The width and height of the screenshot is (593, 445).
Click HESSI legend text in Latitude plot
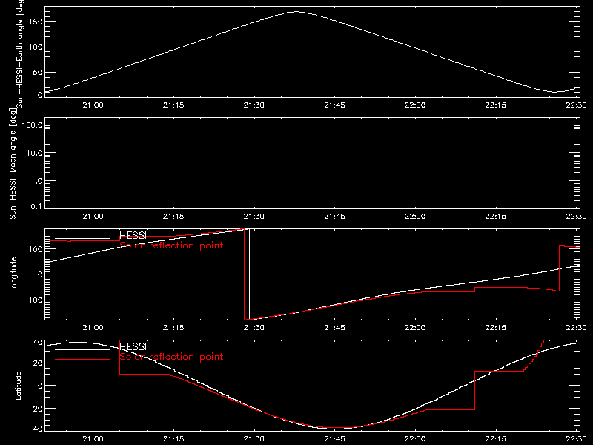[x=133, y=346]
